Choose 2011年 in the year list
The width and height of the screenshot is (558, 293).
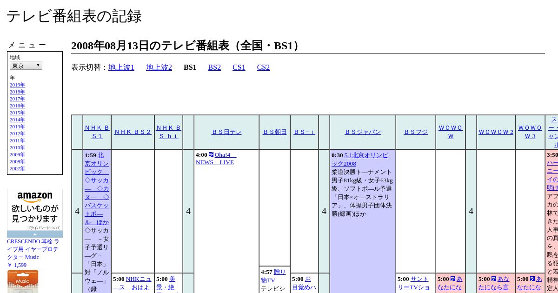click(x=17, y=141)
